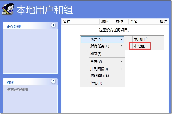This screenshot has width=172, height=114.
Task: Click the 本地用户和组 page title
Action: (45, 10)
